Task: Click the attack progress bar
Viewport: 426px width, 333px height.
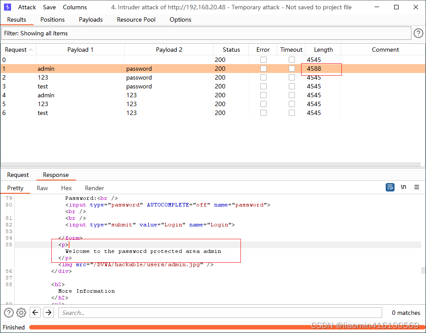Action: (x=227, y=327)
